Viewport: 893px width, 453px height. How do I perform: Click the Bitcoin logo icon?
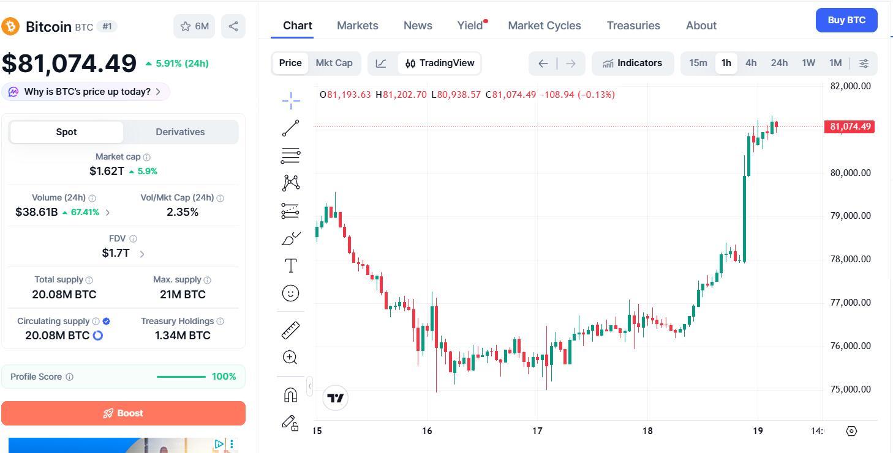(10, 26)
